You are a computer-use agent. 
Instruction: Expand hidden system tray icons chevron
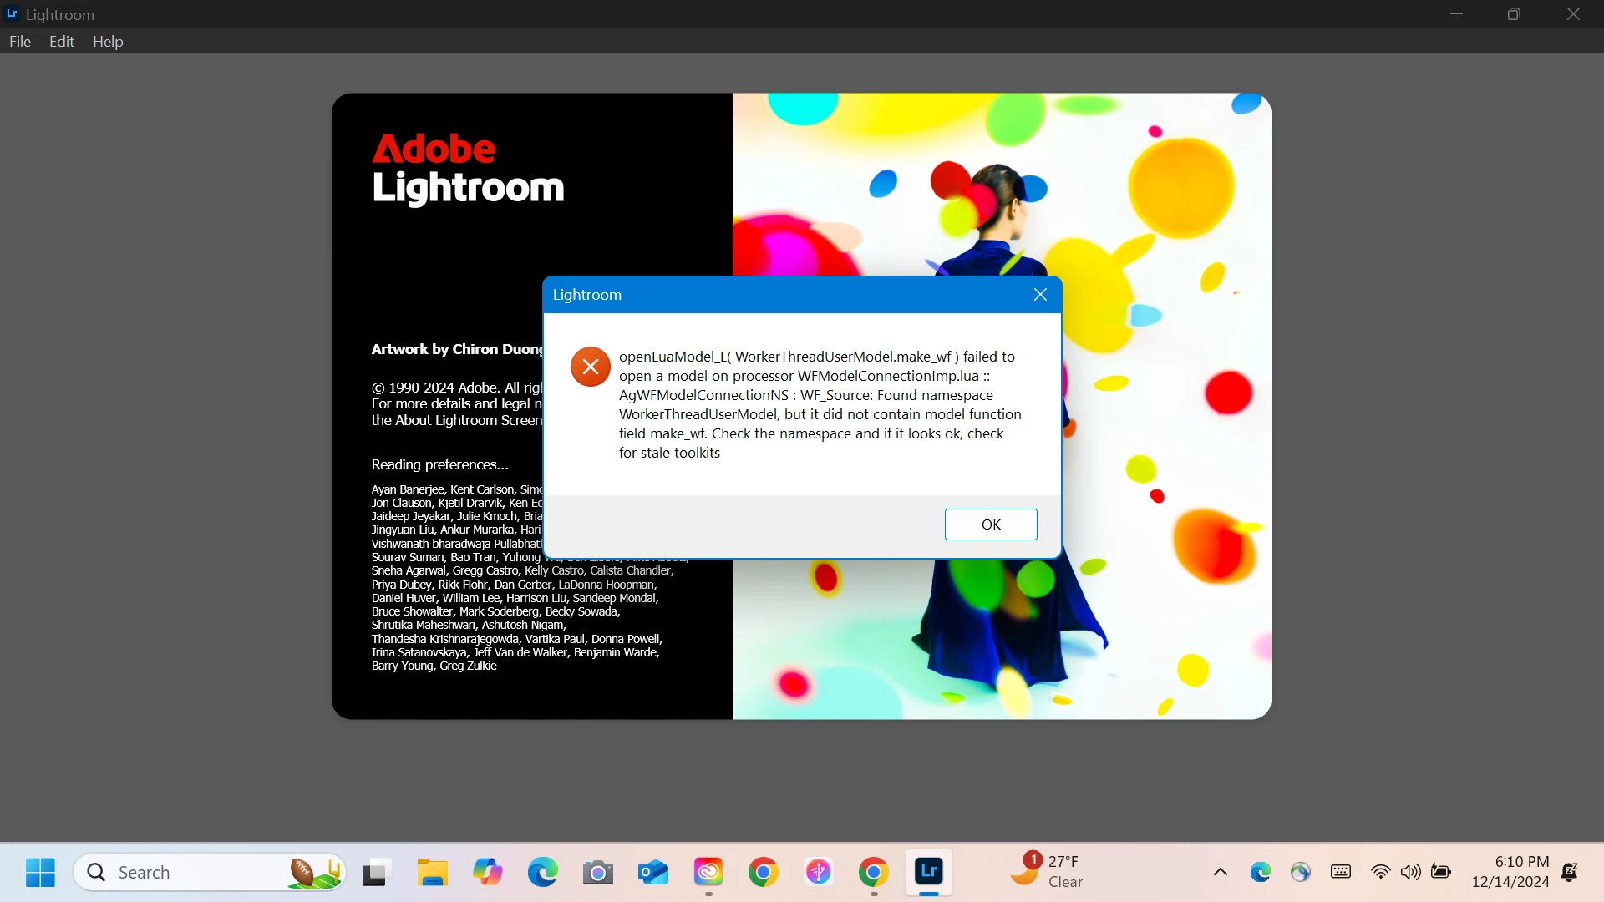(x=1220, y=873)
